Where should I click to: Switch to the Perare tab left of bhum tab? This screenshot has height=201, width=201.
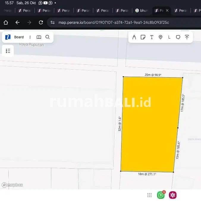pos(122,10)
